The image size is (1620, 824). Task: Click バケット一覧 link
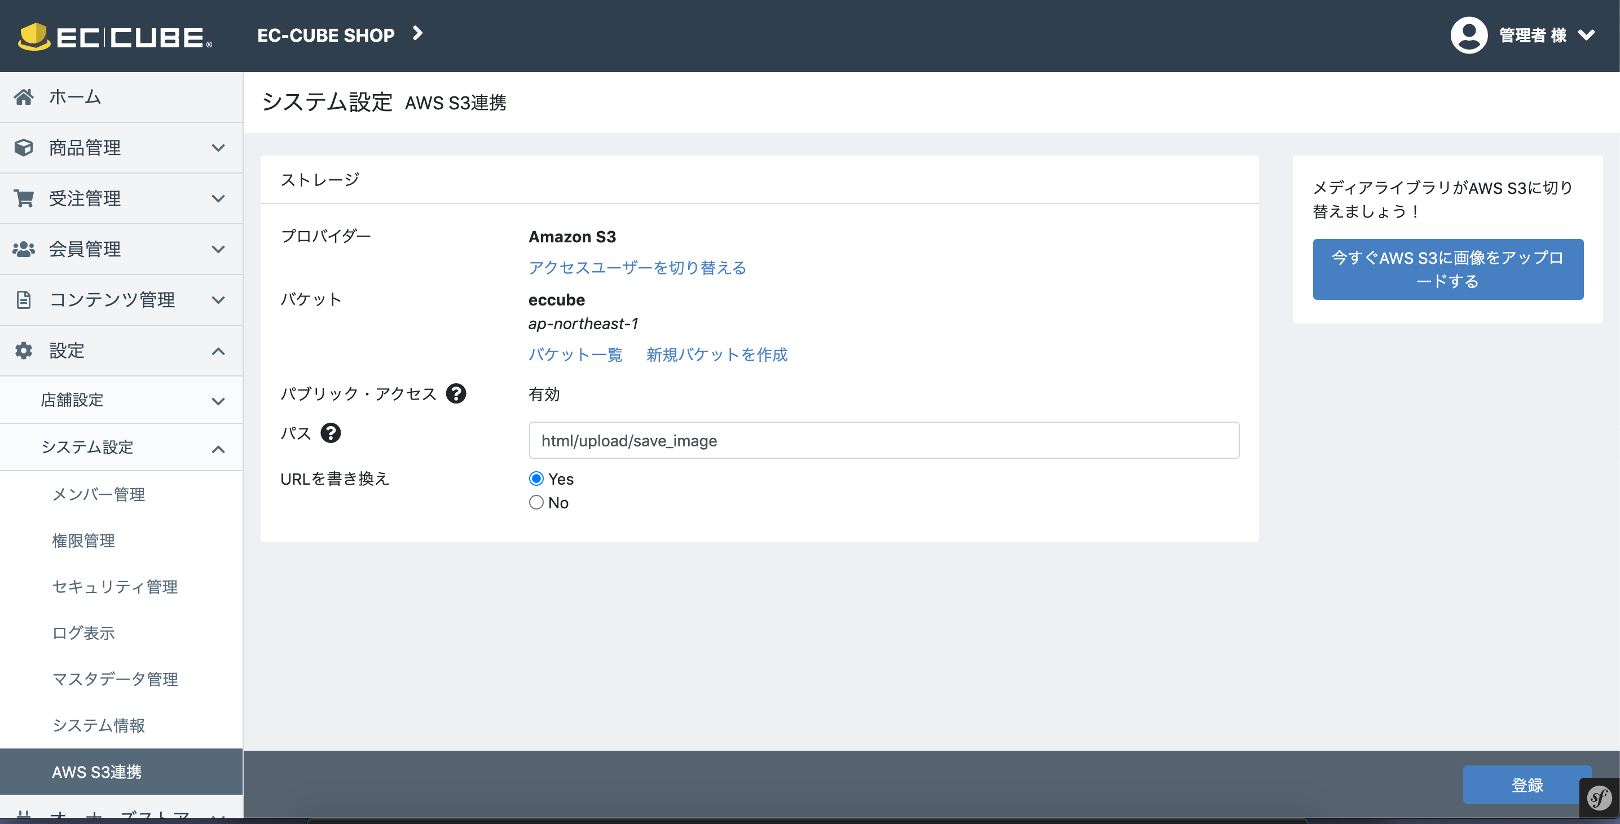[x=575, y=355]
